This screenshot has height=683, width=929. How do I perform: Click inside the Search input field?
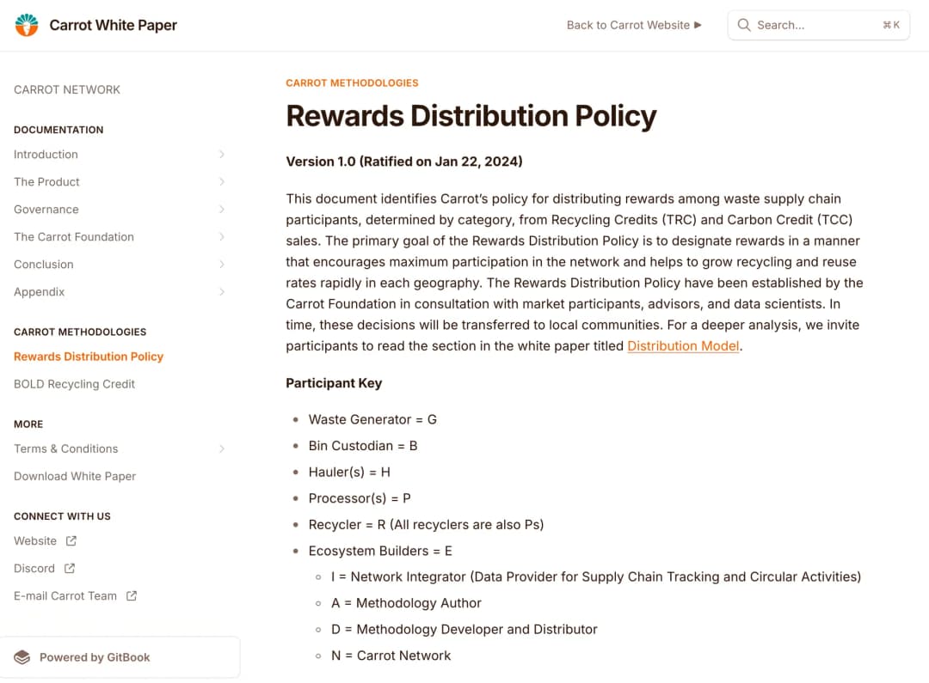809,25
